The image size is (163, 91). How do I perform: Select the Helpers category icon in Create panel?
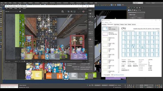[x=136, y=10]
